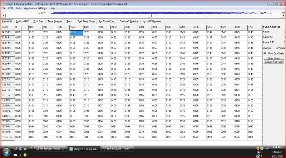Screen dimensions: 286x158
Task: Select the 500 column cell in -5.80 Psi row
Action: (35, 116)
